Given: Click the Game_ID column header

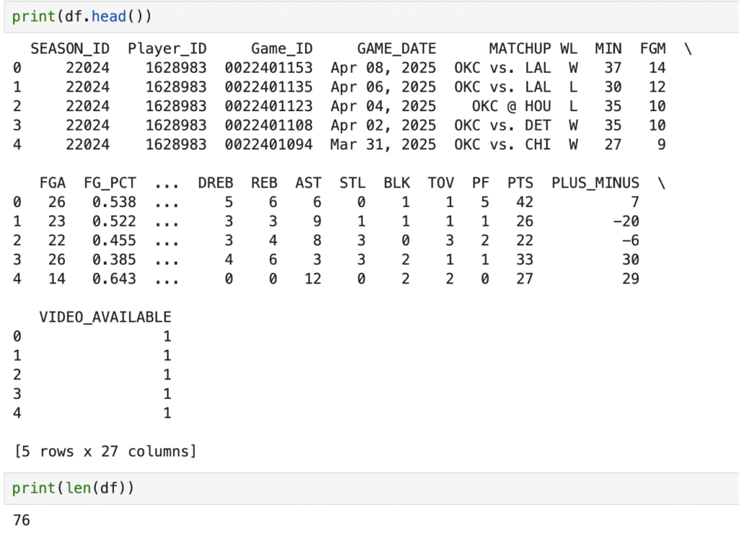Looking at the screenshot, I should click(x=282, y=48).
